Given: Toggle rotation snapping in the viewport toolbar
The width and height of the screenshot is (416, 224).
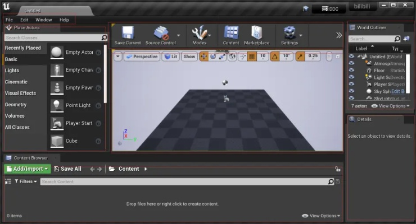Looking at the screenshot, I should click(275, 57).
